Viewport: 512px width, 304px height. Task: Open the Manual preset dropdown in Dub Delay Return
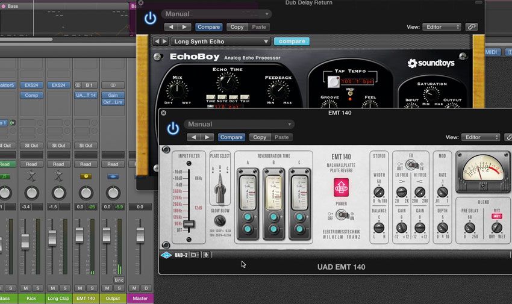[216, 14]
